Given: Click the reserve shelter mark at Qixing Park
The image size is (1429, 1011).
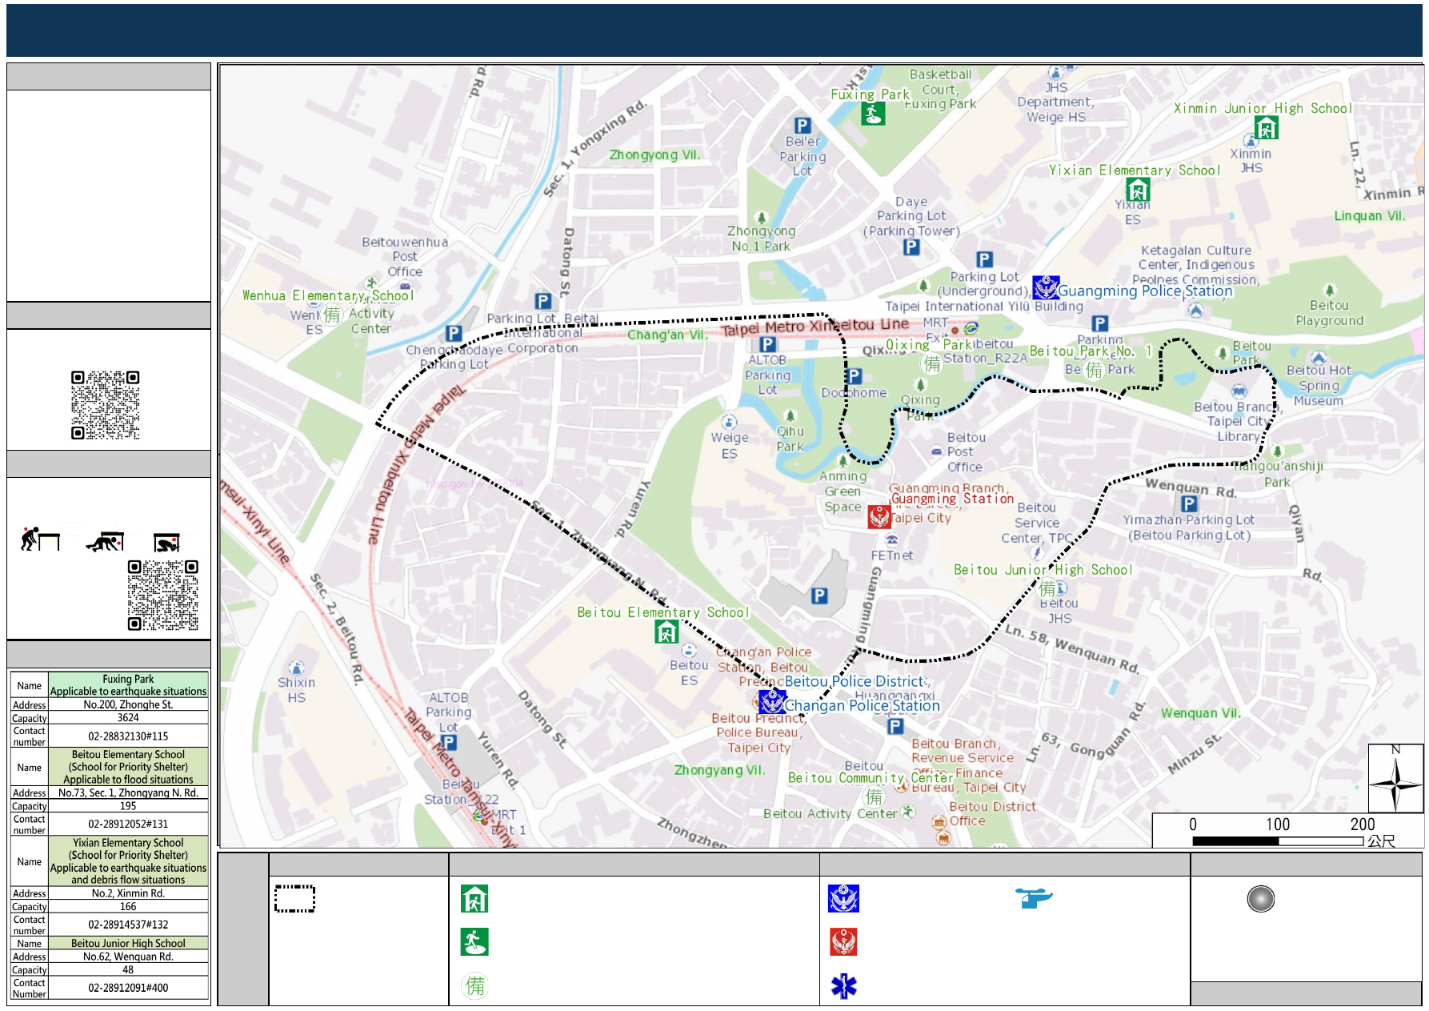Looking at the screenshot, I should 932,364.
